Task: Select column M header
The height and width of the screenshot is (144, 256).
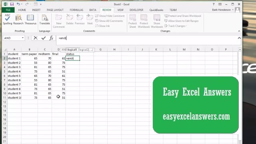Action: [x=184, y=49]
